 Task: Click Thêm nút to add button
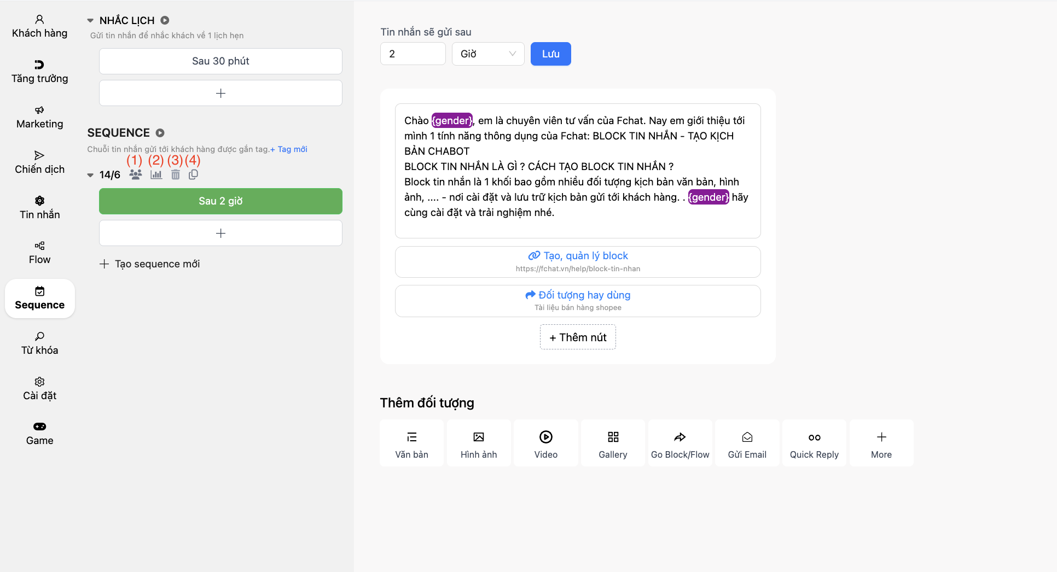pyautogui.click(x=578, y=337)
